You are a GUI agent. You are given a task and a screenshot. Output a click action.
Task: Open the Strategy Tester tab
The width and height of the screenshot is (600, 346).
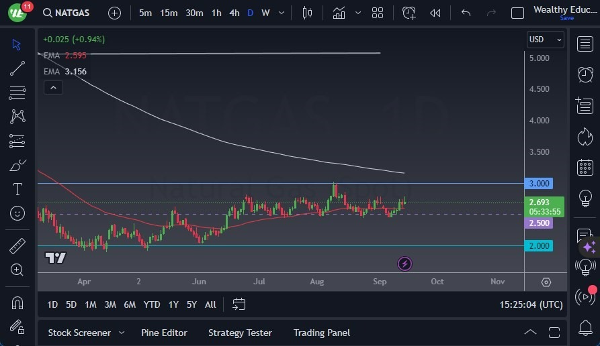240,333
